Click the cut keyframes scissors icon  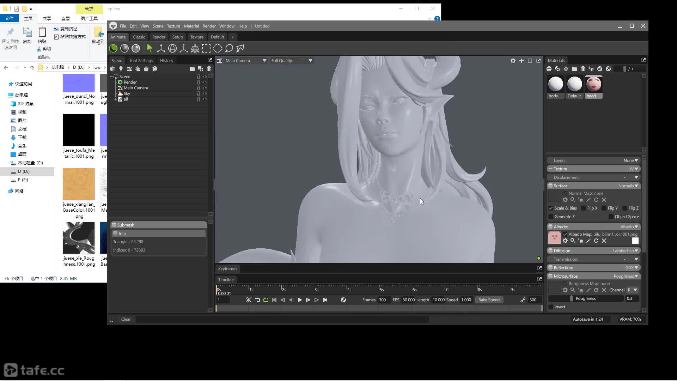(x=249, y=300)
